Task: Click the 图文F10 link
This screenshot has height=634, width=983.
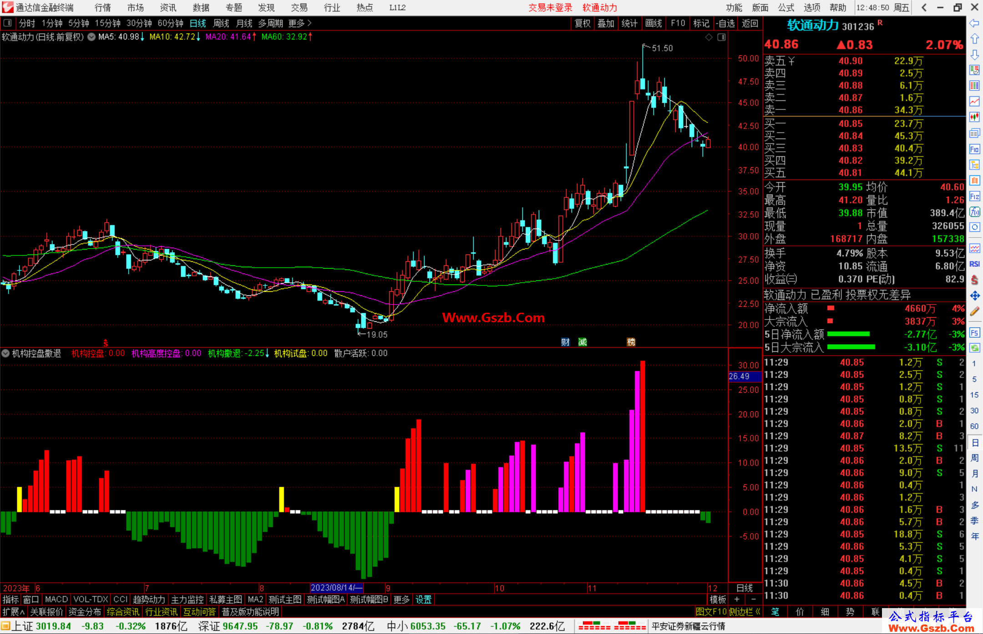Action: tap(711, 612)
